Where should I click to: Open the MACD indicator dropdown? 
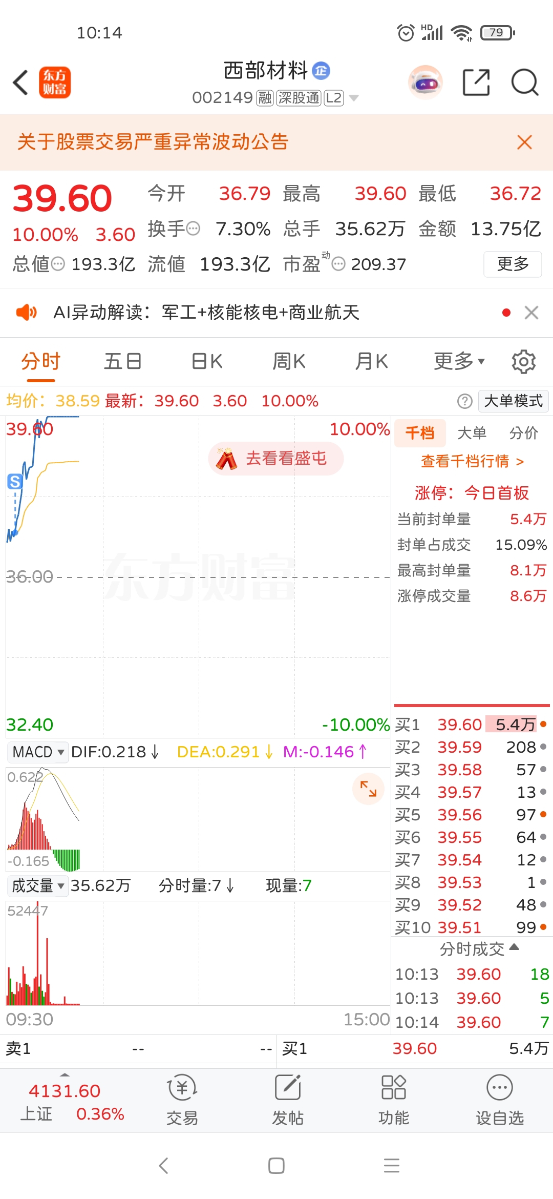38,752
